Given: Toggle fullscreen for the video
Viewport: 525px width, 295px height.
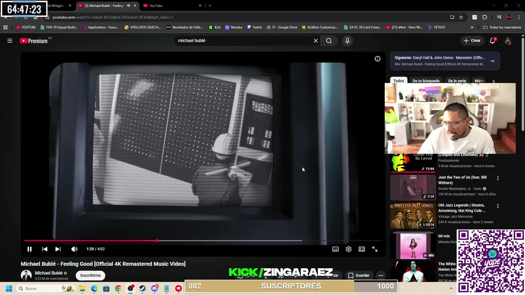Looking at the screenshot, I should coord(375,249).
